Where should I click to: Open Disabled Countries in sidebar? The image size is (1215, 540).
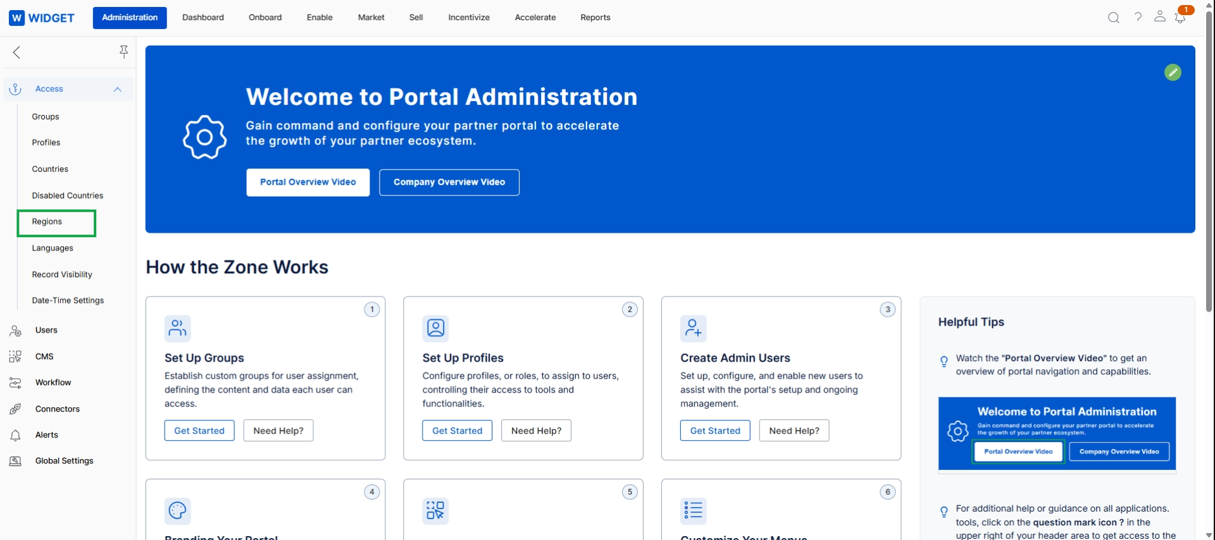68,196
